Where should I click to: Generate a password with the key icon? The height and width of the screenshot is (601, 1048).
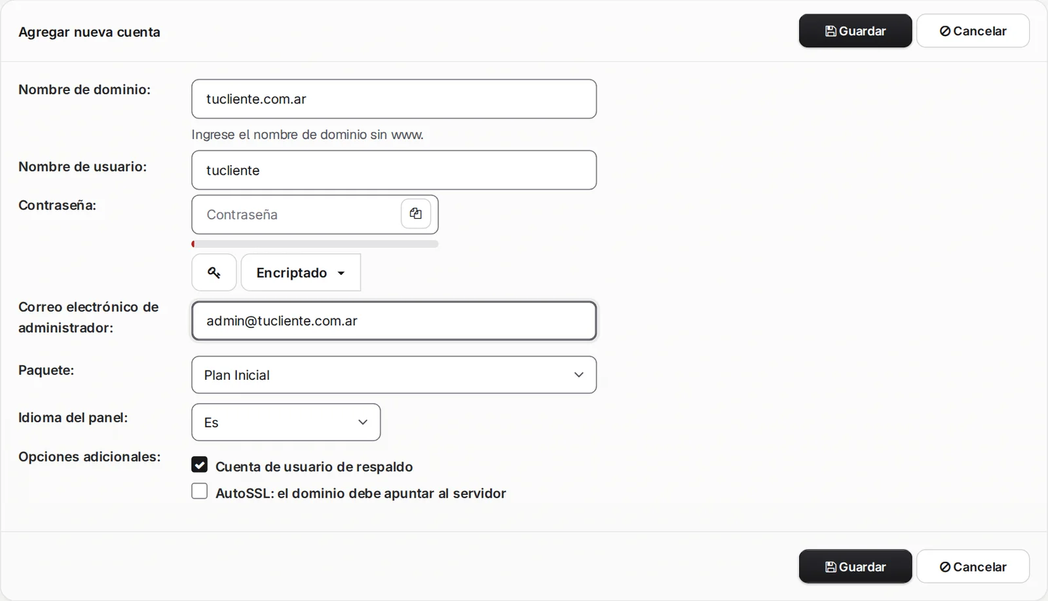coord(214,272)
